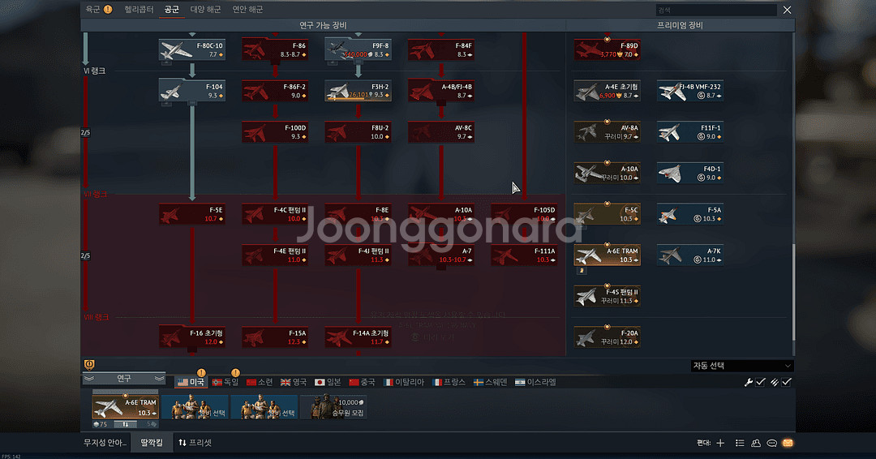Switch to the 헬리콥터 tab
Image resolution: width=876 pixels, height=459 pixels.
pyautogui.click(x=140, y=10)
